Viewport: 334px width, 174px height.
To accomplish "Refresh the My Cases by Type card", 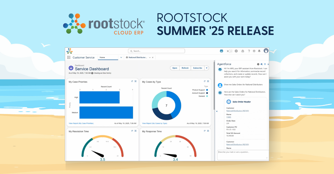I will pos(205,81).
